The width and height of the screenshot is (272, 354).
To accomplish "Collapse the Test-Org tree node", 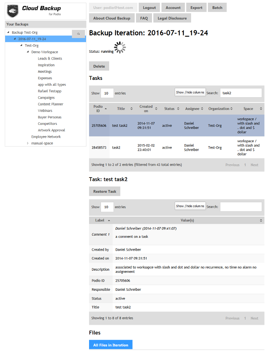I will click(21, 46).
